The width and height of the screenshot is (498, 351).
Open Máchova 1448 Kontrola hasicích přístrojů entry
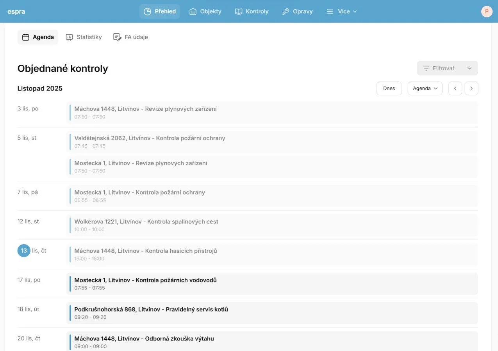[x=272, y=255]
